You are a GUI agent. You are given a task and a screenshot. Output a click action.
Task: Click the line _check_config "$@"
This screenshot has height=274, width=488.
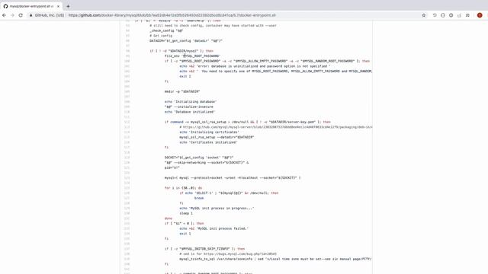point(166,30)
